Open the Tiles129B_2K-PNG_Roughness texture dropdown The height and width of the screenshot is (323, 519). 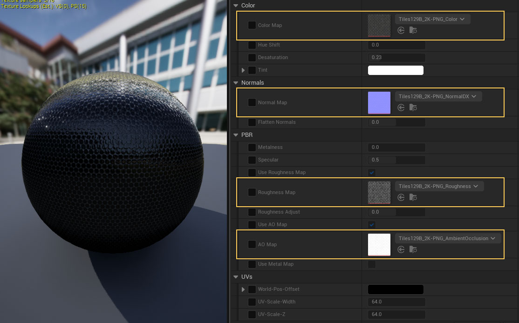tap(439, 187)
